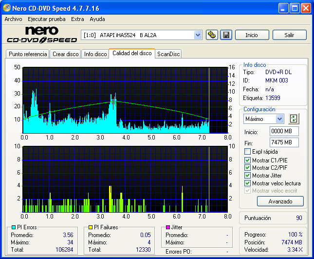Image resolution: width=314 pixels, height=259 pixels.
Task: Click the title bar application icon
Action: tap(8, 8)
